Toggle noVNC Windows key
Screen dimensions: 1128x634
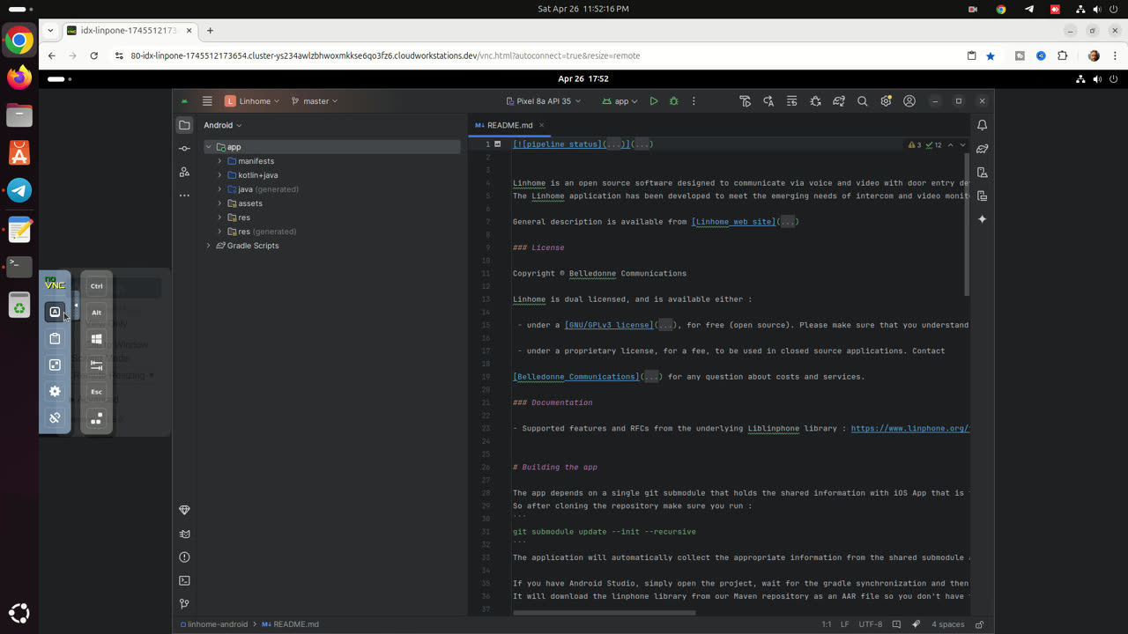point(97,339)
